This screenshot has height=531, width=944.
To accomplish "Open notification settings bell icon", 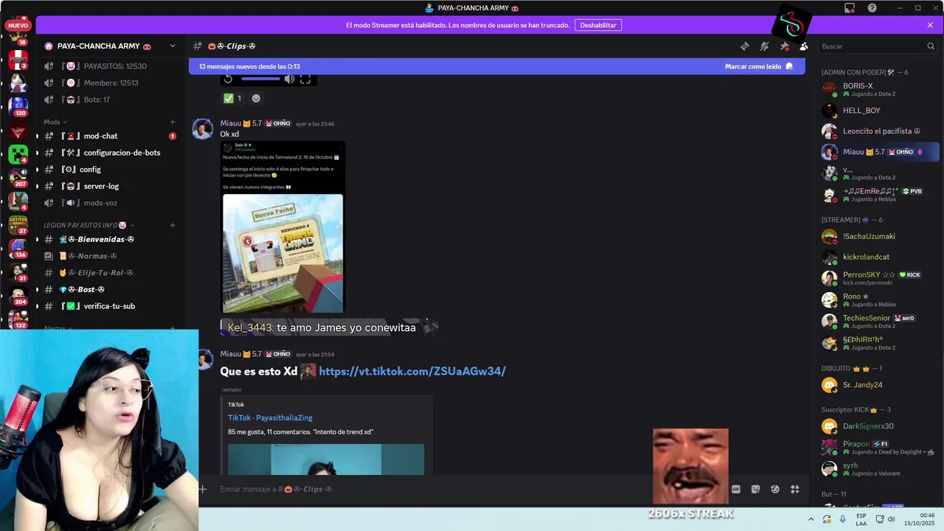I will pyautogui.click(x=765, y=46).
